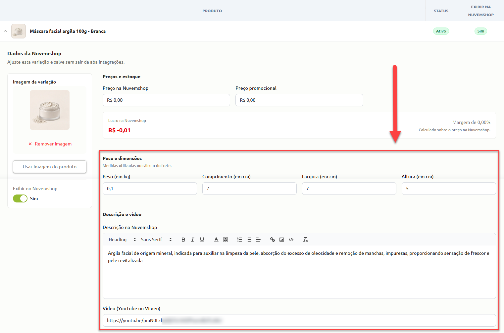Viewport: 504px width, 333px height.
Task: Insert bulleted list in description
Action: 249,240
